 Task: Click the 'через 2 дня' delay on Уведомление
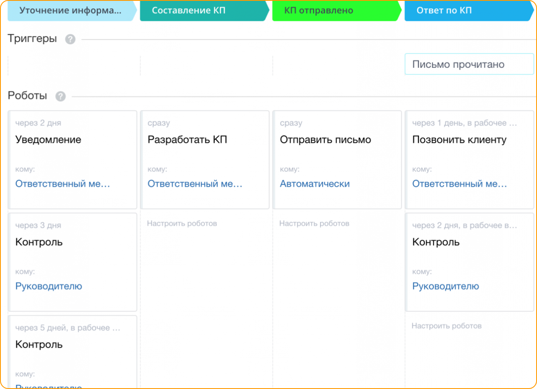(x=38, y=123)
